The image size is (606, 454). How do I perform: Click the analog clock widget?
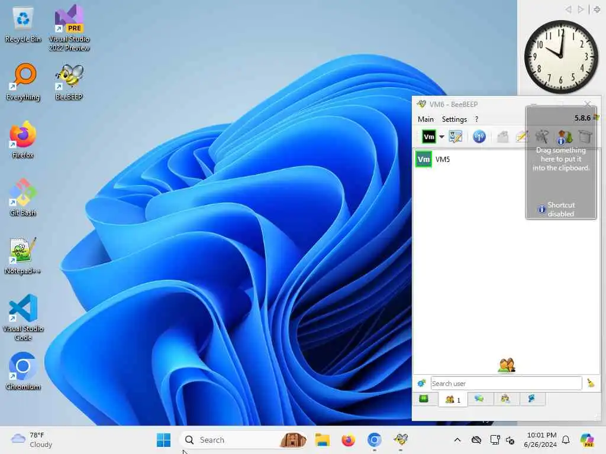tap(561, 57)
